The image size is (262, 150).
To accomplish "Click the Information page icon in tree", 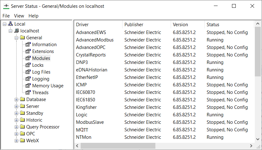I will coord(28,45).
